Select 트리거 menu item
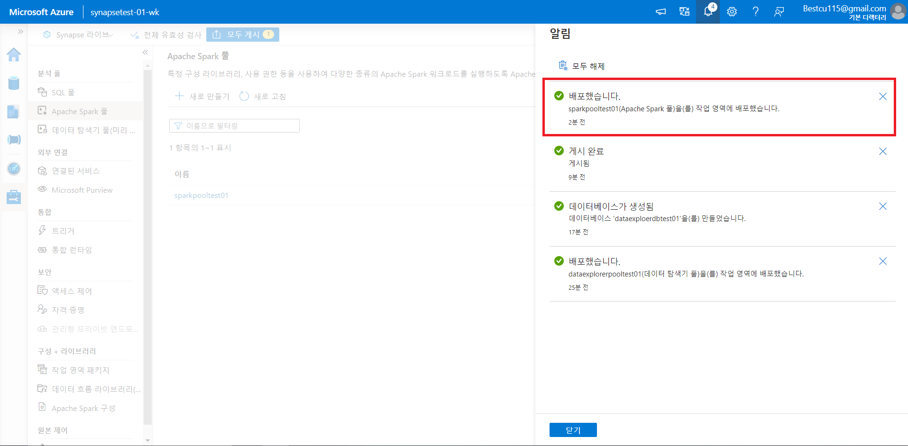908x446 pixels. [x=85, y=231]
